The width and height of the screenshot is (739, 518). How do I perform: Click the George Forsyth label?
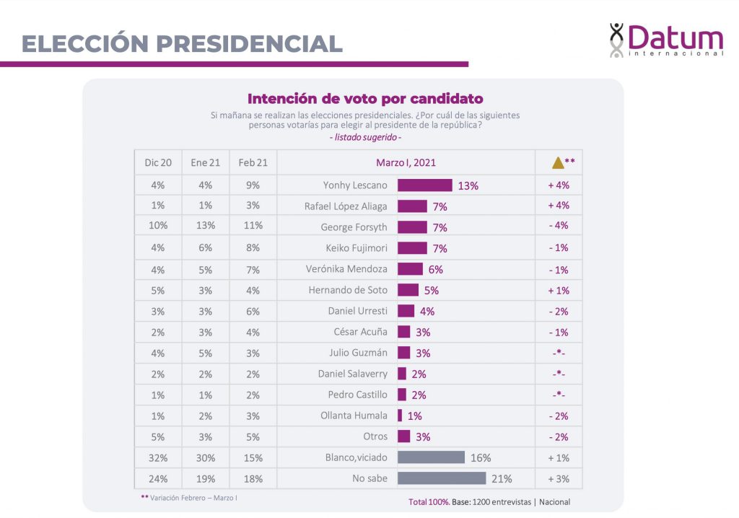click(x=354, y=227)
